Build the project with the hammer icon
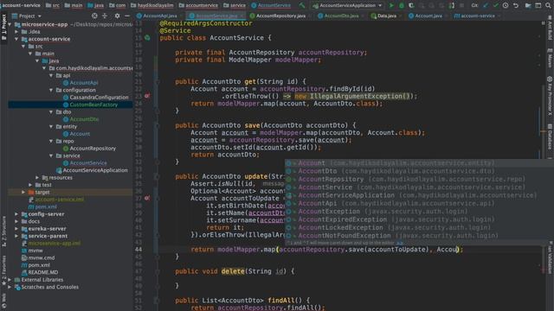The image size is (554, 311). click(302, 5)
